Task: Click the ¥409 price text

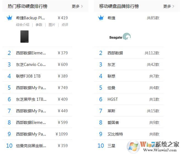Action: tap(63, 99)
